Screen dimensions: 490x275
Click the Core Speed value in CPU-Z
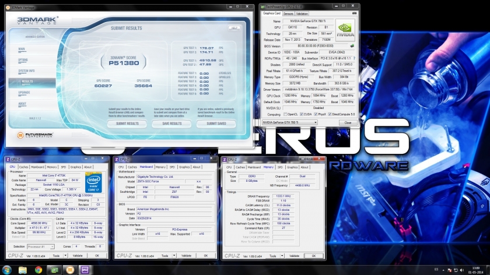[40, 224]
